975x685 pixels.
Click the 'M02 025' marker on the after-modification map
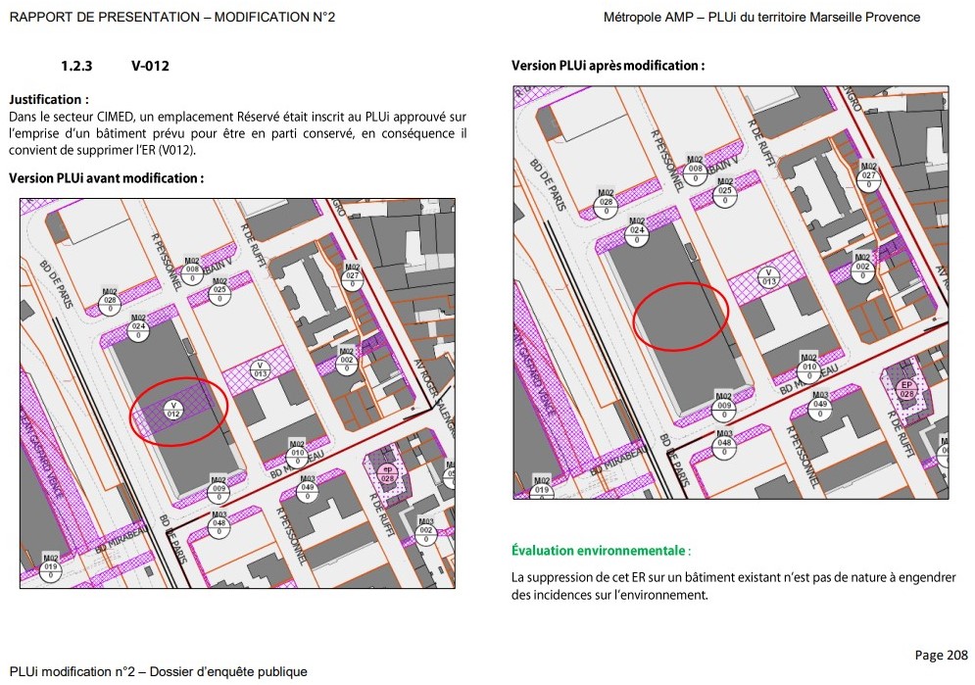click(725, 191)
